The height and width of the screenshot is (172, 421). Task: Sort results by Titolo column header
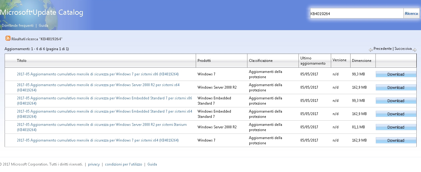(22, 61)
